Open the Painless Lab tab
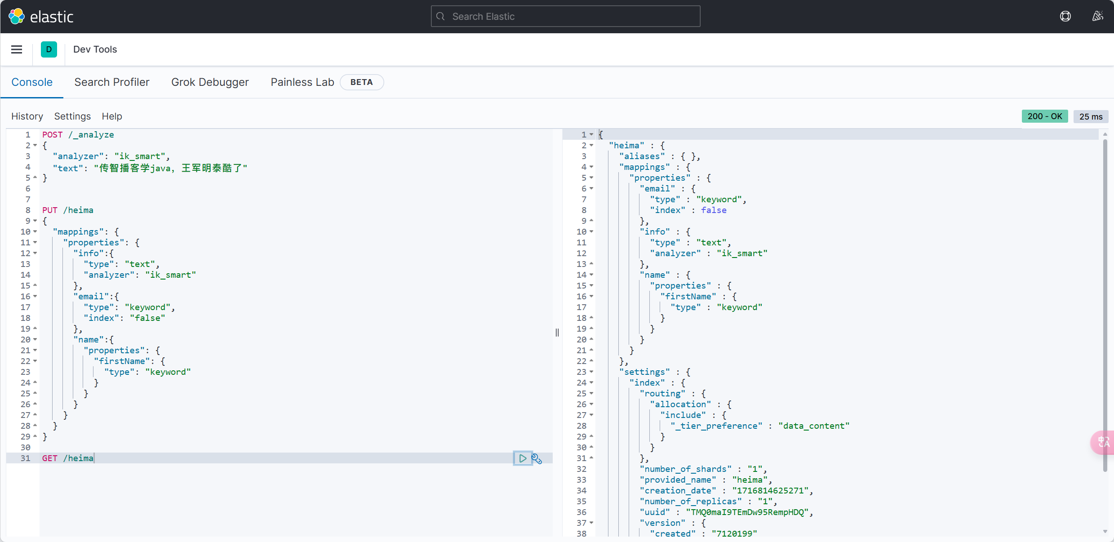 coord(302,82)
